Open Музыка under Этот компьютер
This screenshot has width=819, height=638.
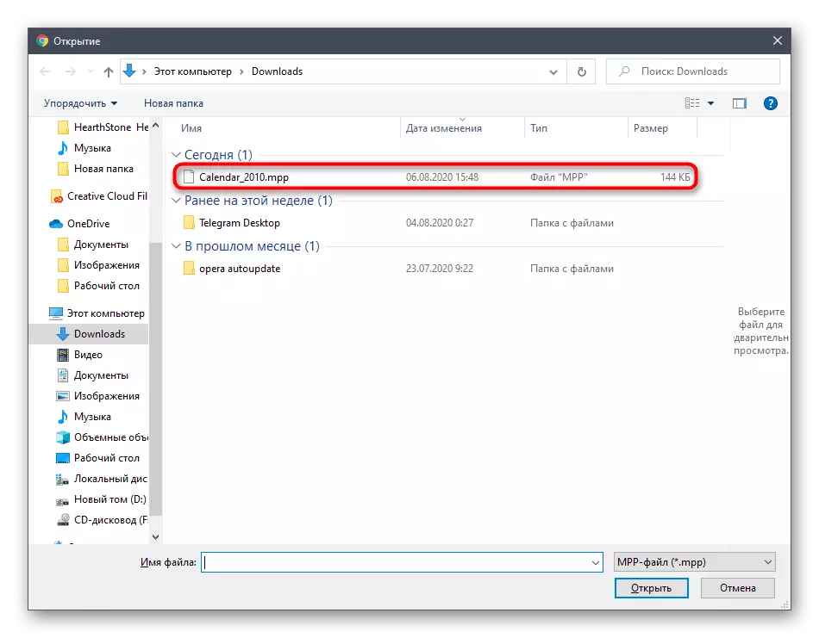pyautogui.click(x=84, y=417)
